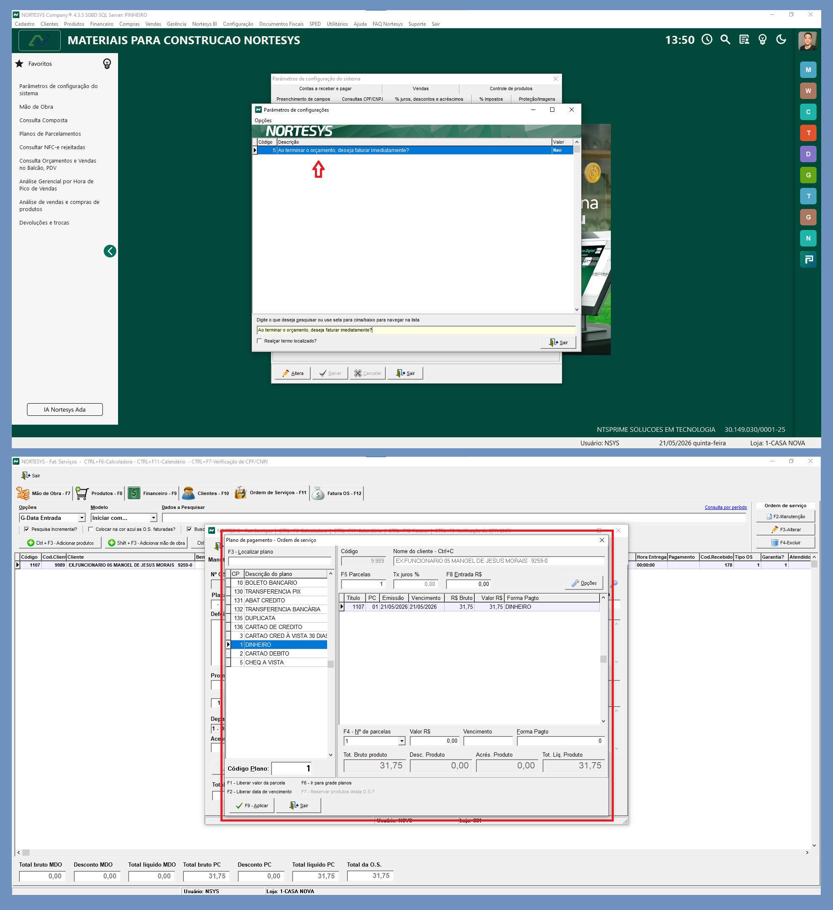
Task: Collapse the Favoritos sidebar with the green arrow
Action: click(110, 251)
